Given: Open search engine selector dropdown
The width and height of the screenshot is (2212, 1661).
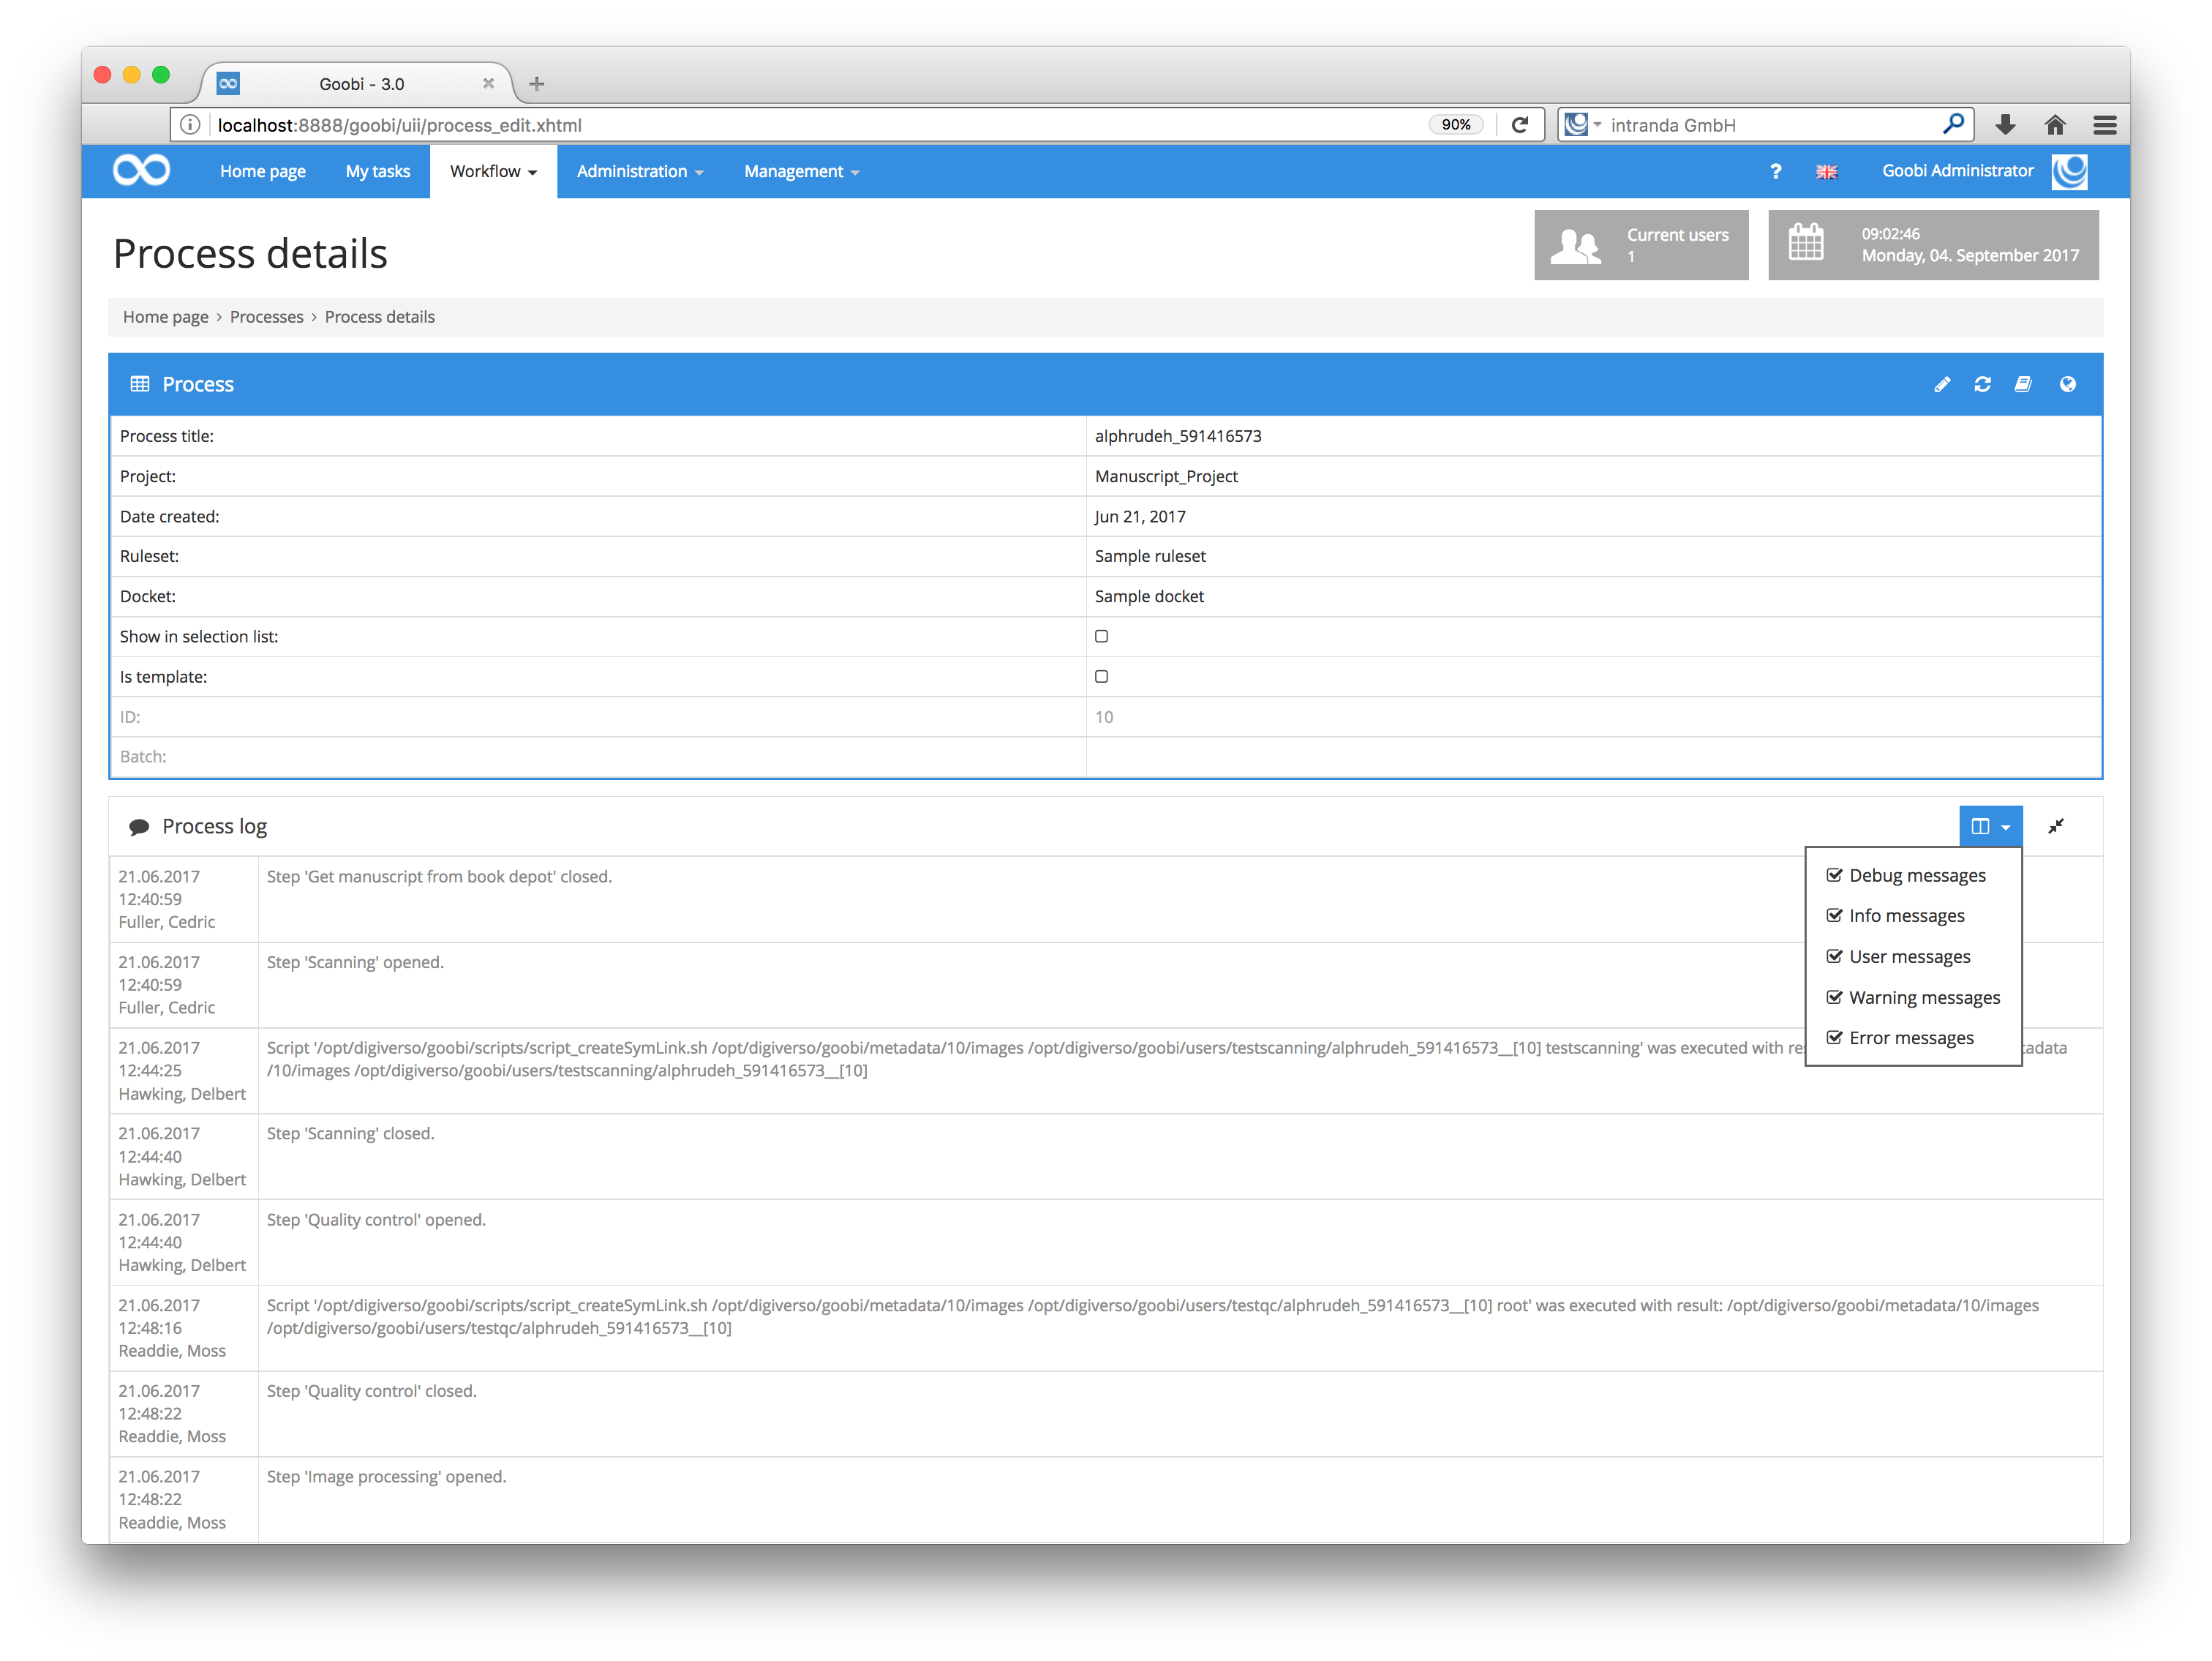Looking at the screenshot, I should tap(1583, 124).
